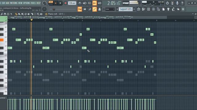This screenshot has height=110, width=197.
Task: Open the tempo tapper icon
Action: point(173,9)
